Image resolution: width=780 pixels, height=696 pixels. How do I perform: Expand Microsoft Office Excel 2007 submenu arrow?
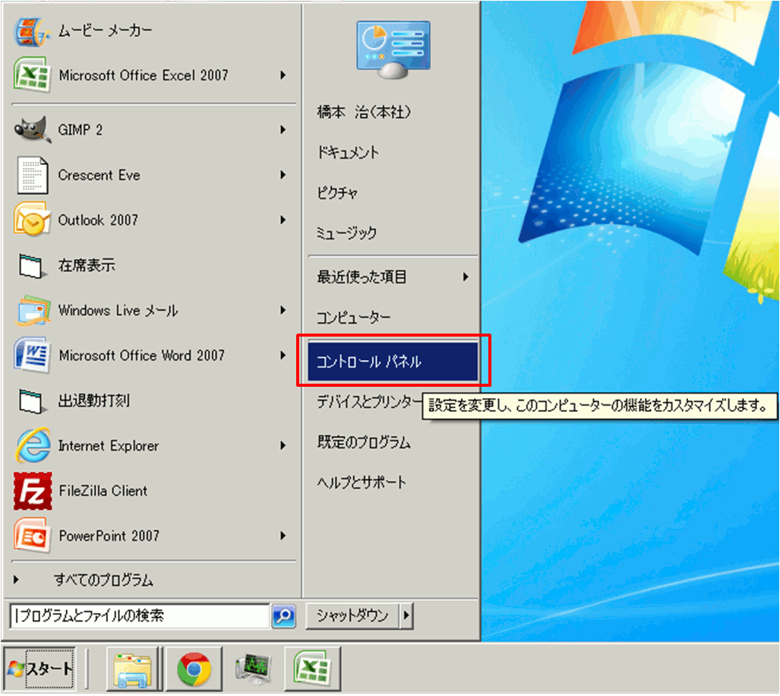pyautogui.click(x=283, y=75)
